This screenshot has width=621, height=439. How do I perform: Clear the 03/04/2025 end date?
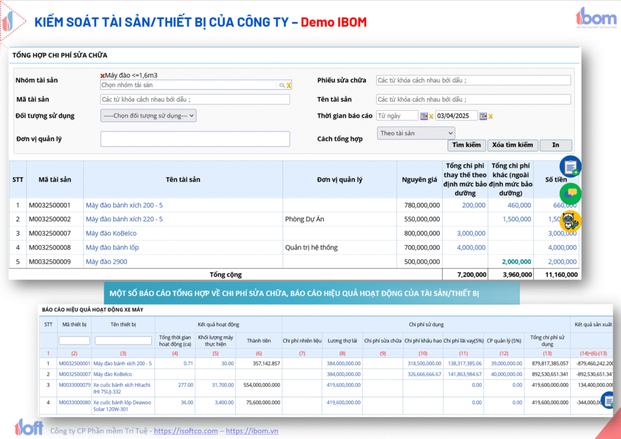tap(491, 116)
